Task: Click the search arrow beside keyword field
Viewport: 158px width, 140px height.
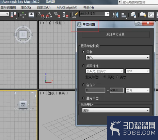Action: (x=120, y=2)
